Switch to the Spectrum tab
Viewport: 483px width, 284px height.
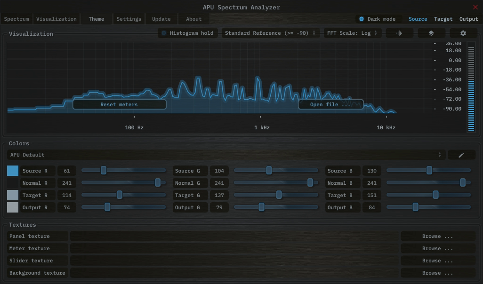pos(16,19)
